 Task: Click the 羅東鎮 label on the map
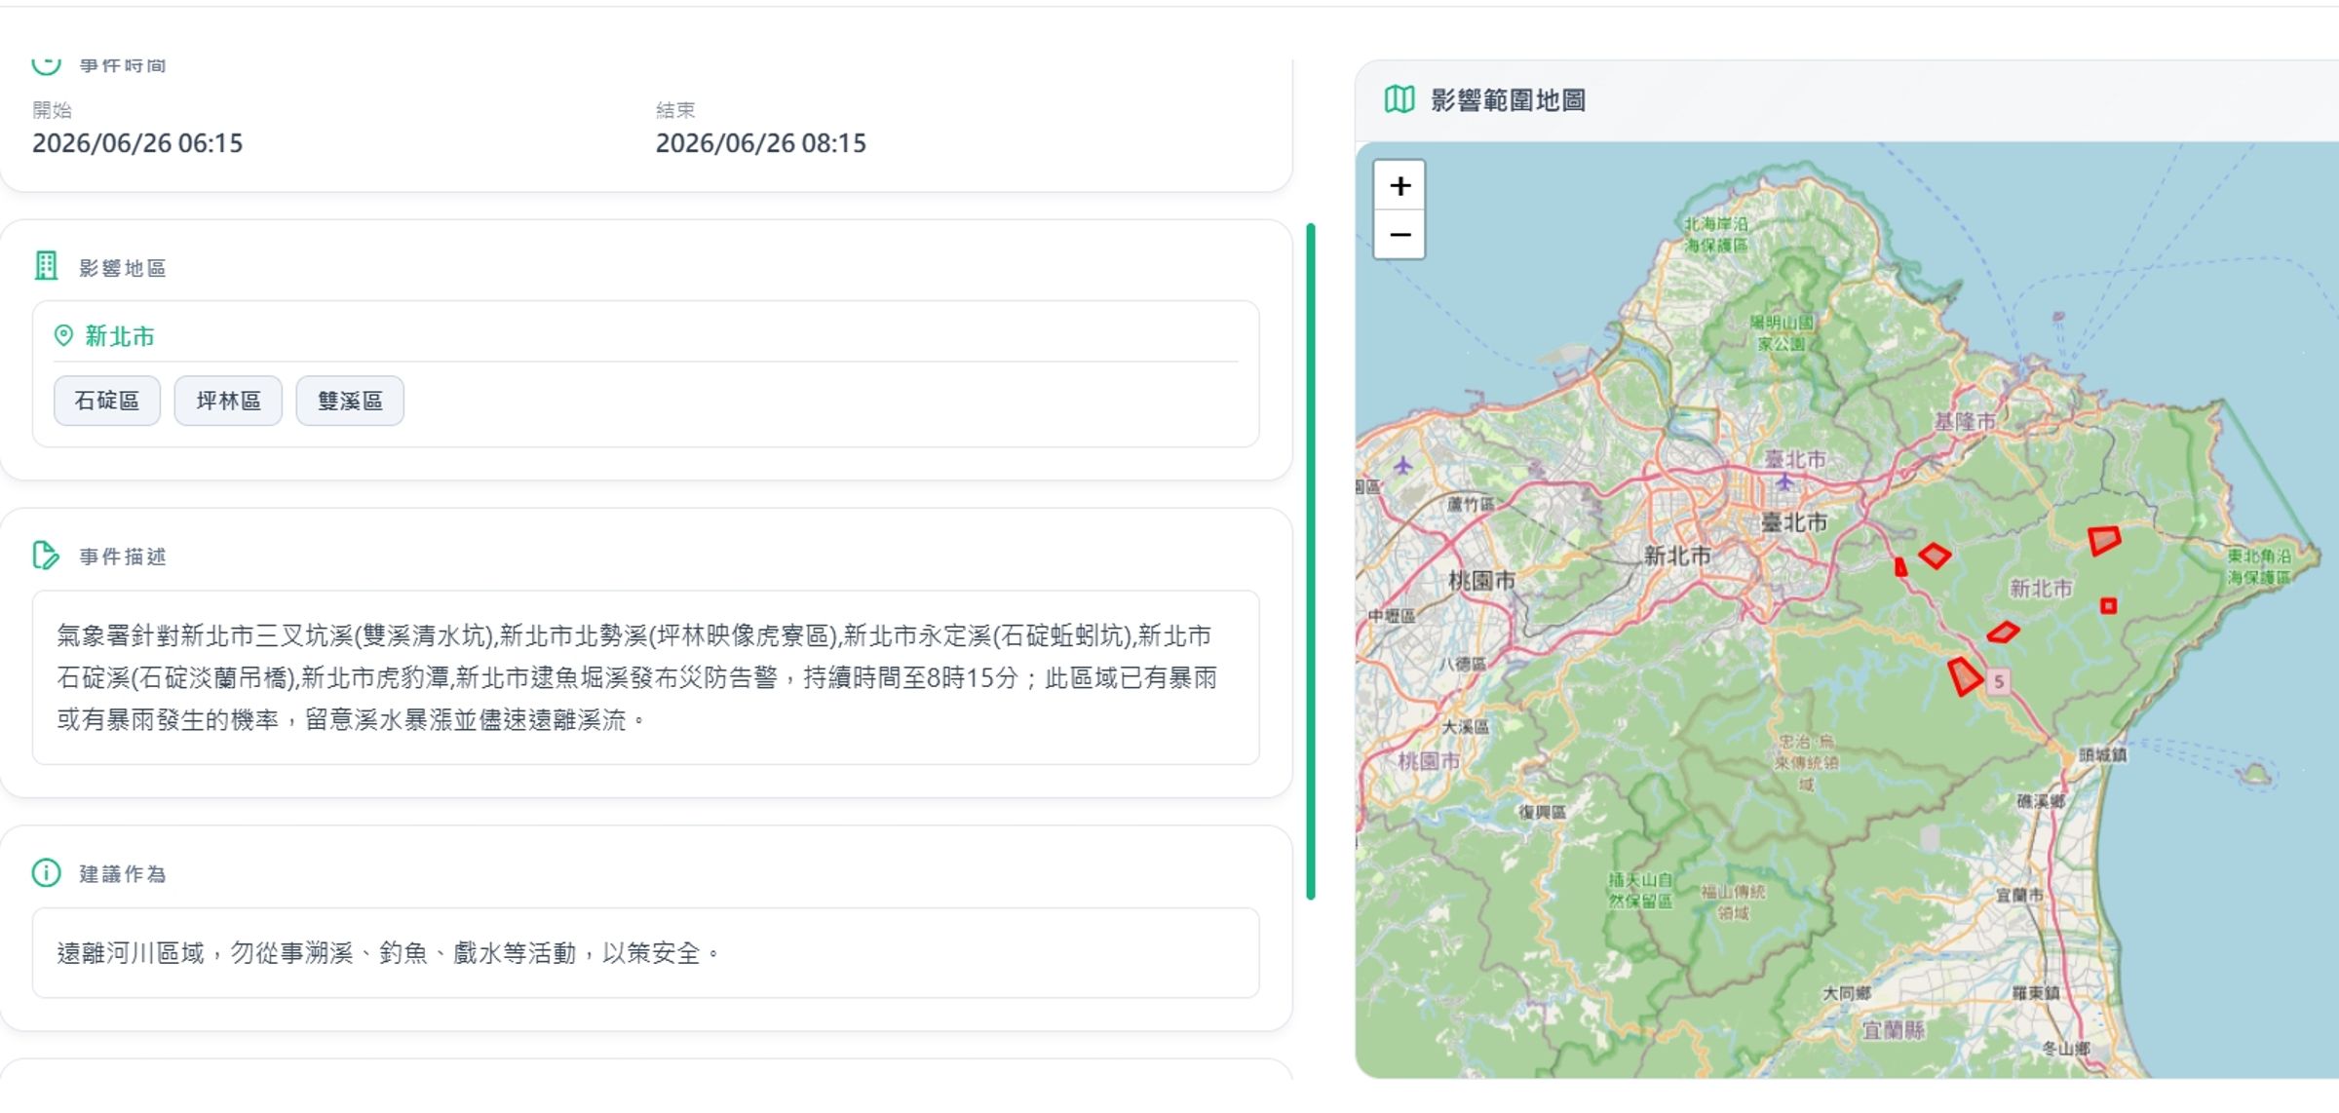[x=2036, y=993]
